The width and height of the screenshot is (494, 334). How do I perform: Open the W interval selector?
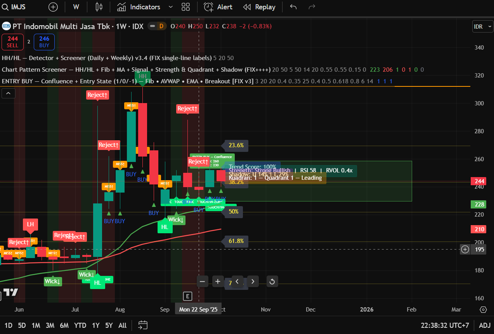click(x=76, y=7)
